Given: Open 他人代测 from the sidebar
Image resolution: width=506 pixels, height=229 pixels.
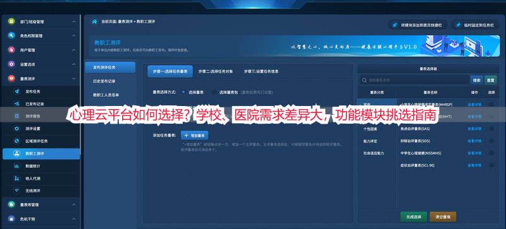Looking at the screenshot, I should click(x=33, y=178).
